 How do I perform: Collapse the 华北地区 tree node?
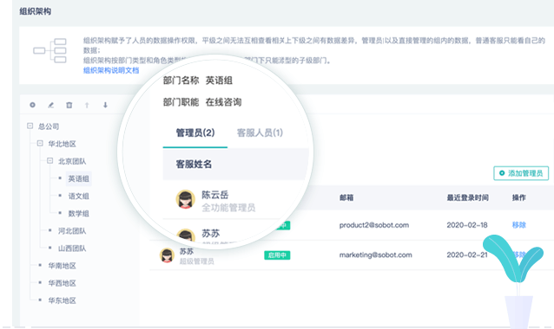pyautogui.click(x=40, y=143)
